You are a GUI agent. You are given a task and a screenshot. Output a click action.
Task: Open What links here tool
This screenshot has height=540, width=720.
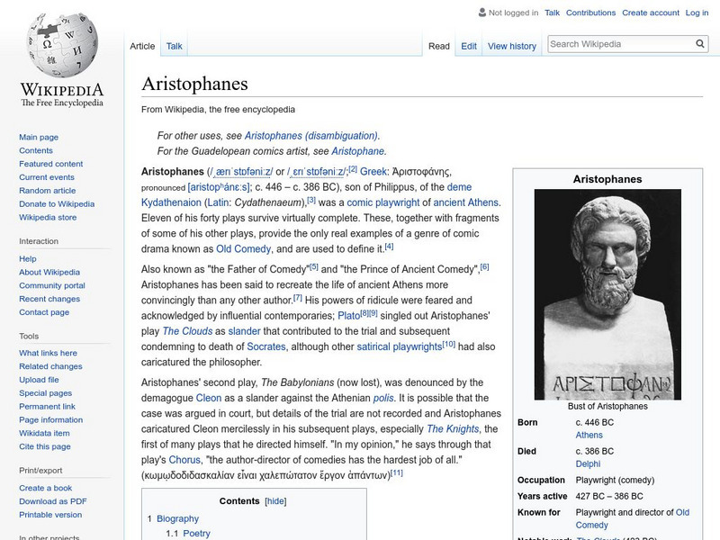point(48,353)
